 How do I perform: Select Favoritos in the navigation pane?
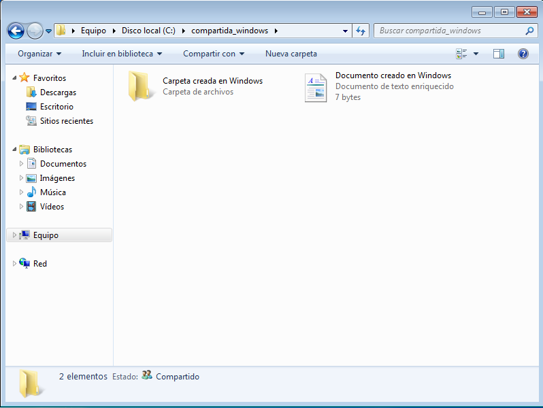50,78
